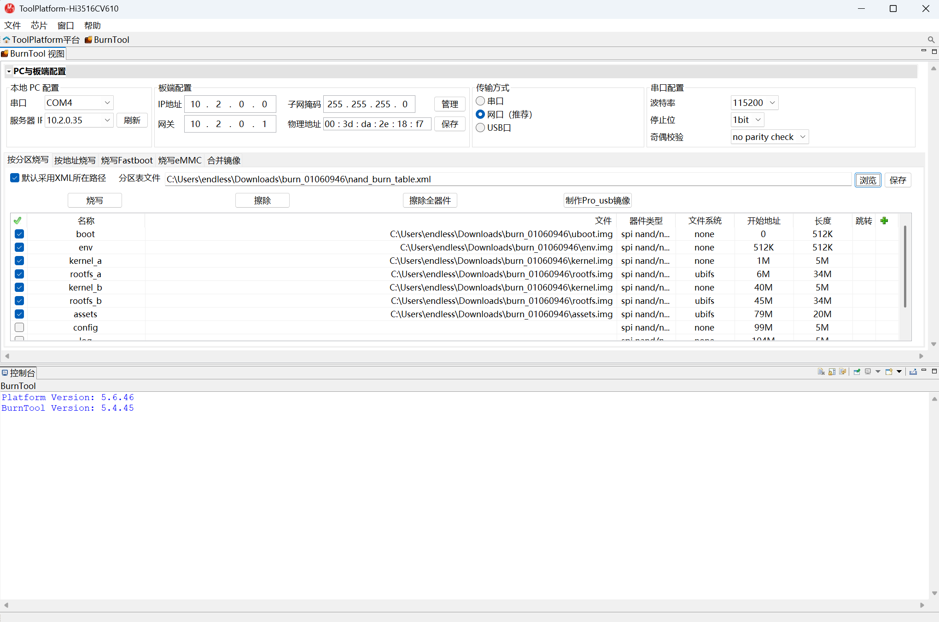The width and height of the screenshot is (939, 622).
Task: Uncheck the rootfs_a partition checkbox
Action: pos(19,274)
